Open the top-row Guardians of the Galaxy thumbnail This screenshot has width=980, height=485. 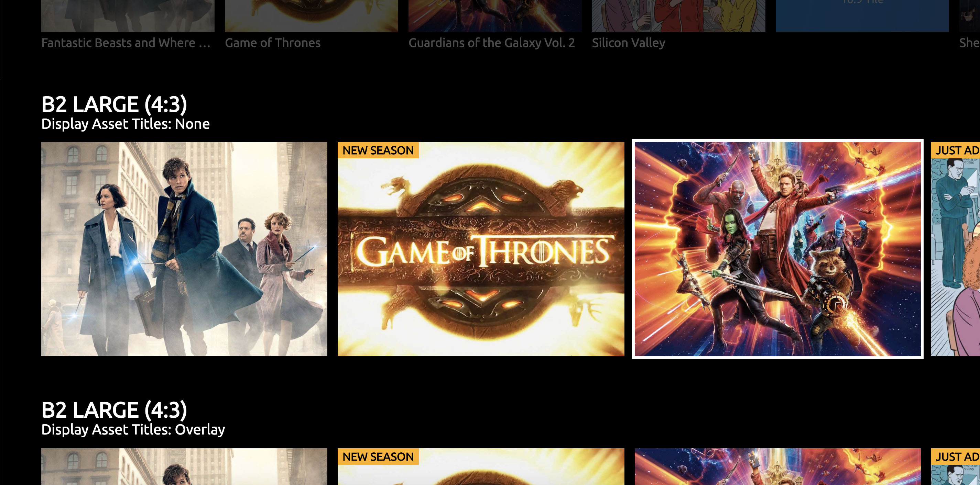495,15
